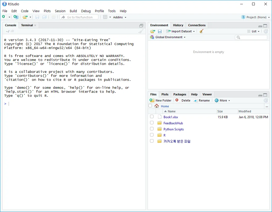
Task: Click the workspace panes grid icon
Action: point(105,17)
